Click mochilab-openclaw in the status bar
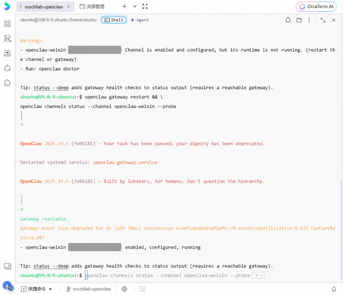 click(x=89, y=289)
